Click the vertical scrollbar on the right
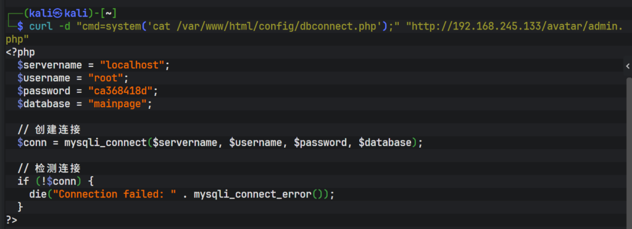This screenshot has height=229, width=632. [x=629, y=153]
